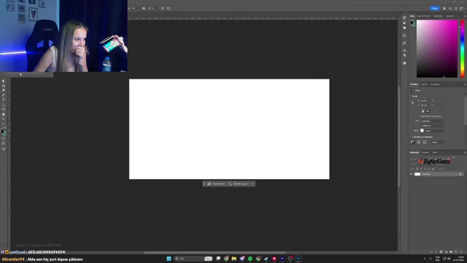Open Premiere Pro from the taskbar
The width and height of the screenshot is (467, 263).
pos(282,259)
